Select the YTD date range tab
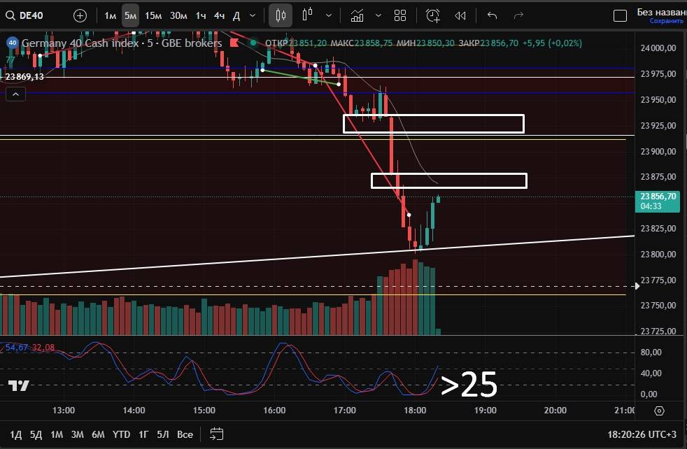The width and height of the screenshot is (687, 449). [121, 434]
